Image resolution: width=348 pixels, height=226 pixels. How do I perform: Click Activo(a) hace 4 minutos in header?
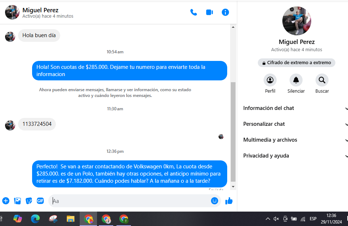tap(48, 16)
